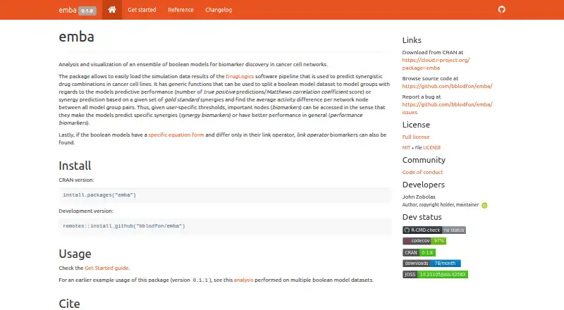Click the "CRAN version:" label

(x=76, y=180)
